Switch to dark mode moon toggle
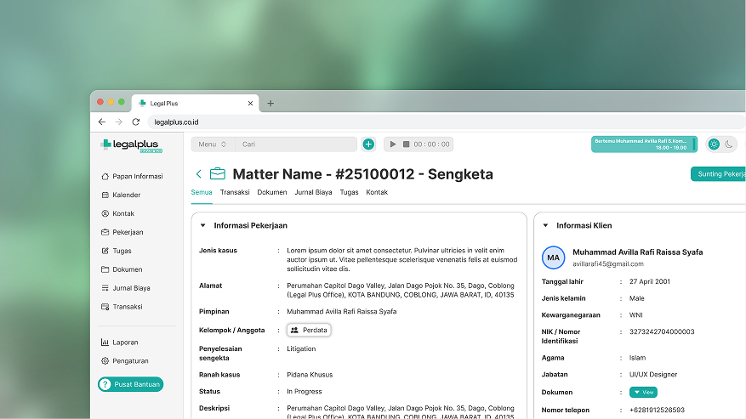Viewport: 746px width, 419px height. pos(729,144)
